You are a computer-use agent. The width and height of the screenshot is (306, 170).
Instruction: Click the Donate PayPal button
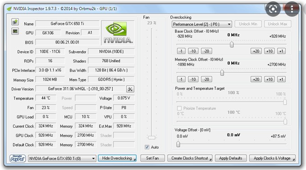pos(18,158)
